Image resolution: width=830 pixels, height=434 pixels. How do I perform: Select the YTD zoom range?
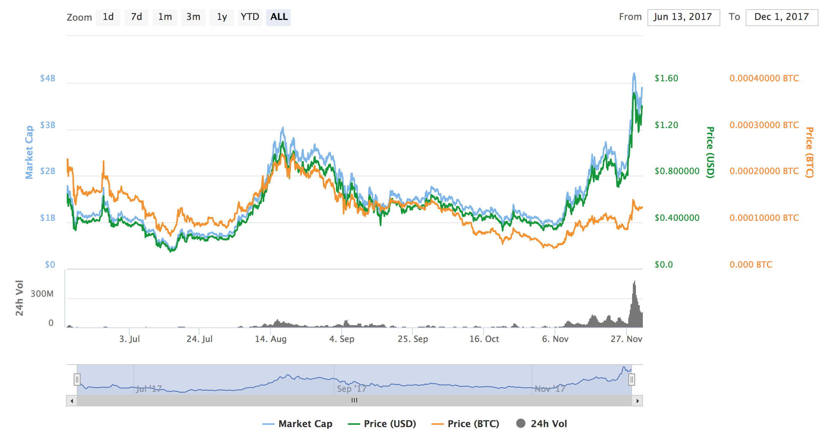(x=250, y=17)
